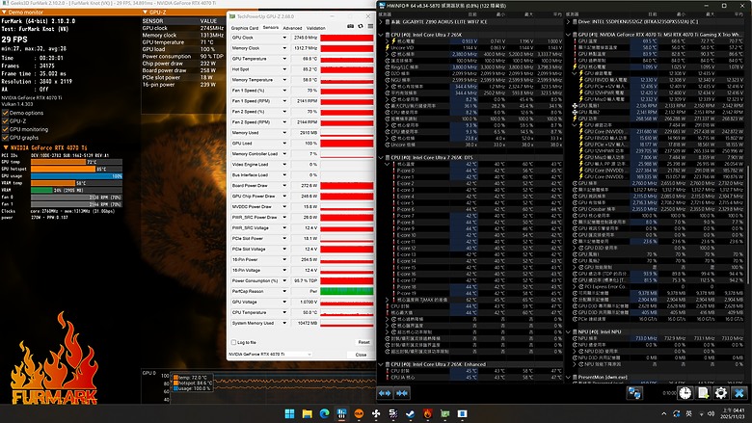Toggle FurMark GPU monitoring checkbox

tap(5, 129)
